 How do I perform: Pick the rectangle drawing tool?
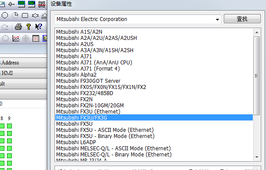pos(25,16)
